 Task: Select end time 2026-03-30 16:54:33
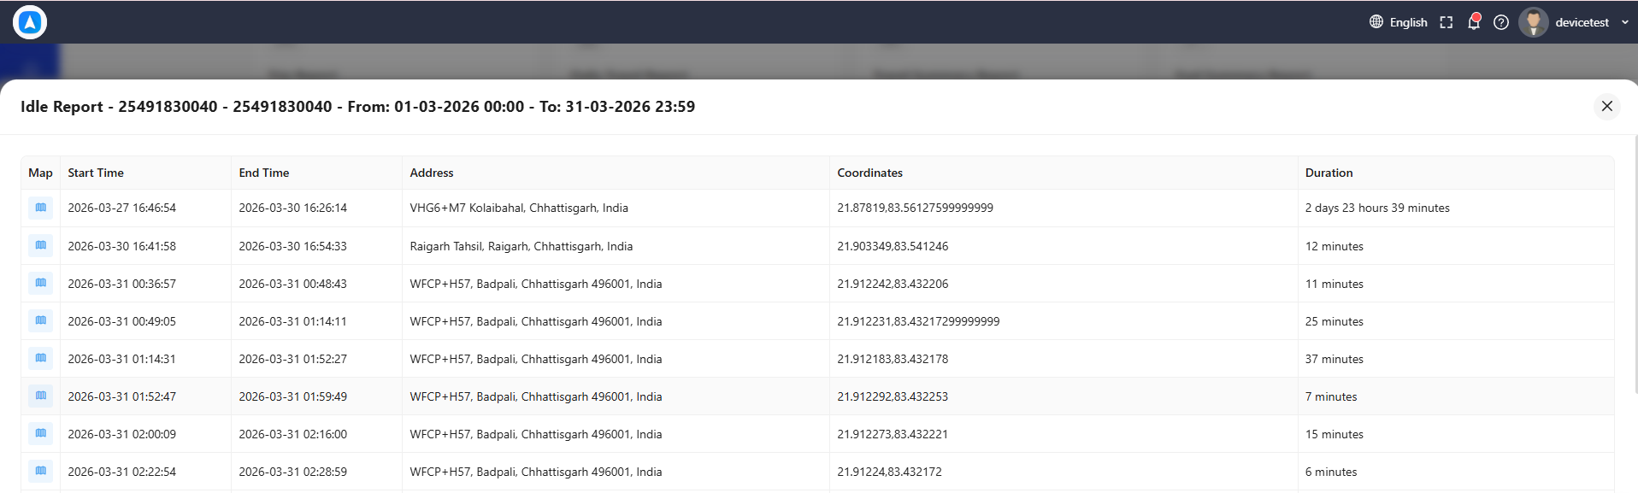(x=293, y=246)
